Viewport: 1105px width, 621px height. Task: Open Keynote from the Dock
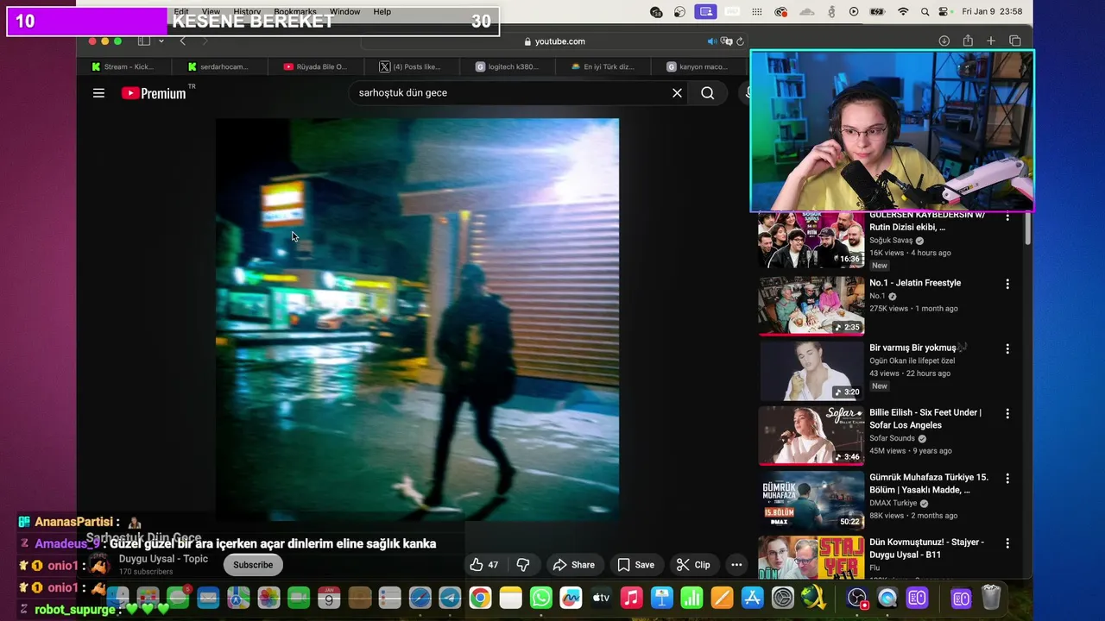(x=662, y=598)
